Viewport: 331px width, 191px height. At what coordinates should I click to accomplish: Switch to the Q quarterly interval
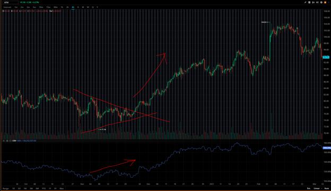click(x=93, y=7)
